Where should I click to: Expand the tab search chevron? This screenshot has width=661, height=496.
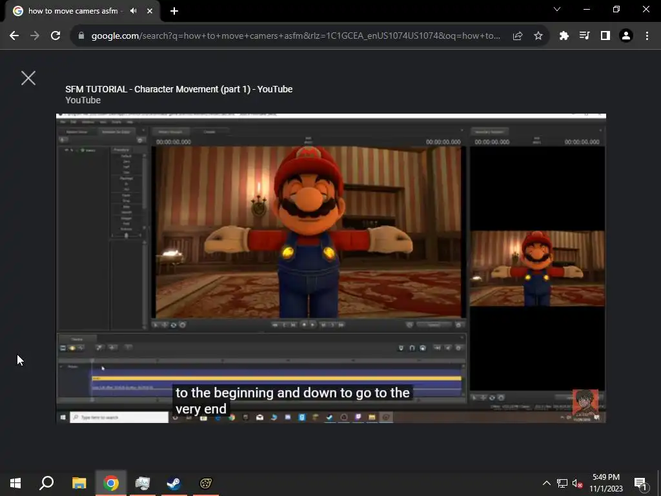pyautogui.click(x=557, y=10)
